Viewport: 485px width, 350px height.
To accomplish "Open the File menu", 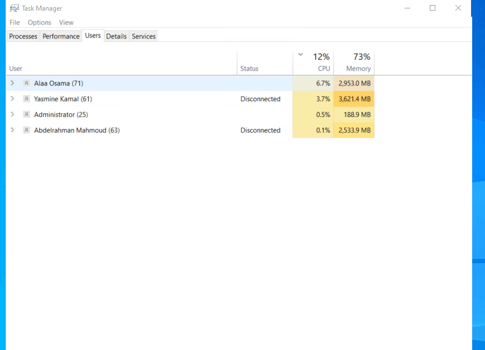I will coord(15,22).
